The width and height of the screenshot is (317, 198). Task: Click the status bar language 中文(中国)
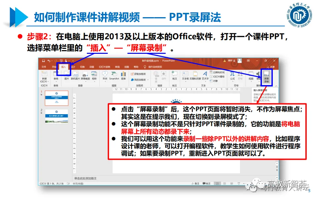pyautogui.click(x=78, y=183)
